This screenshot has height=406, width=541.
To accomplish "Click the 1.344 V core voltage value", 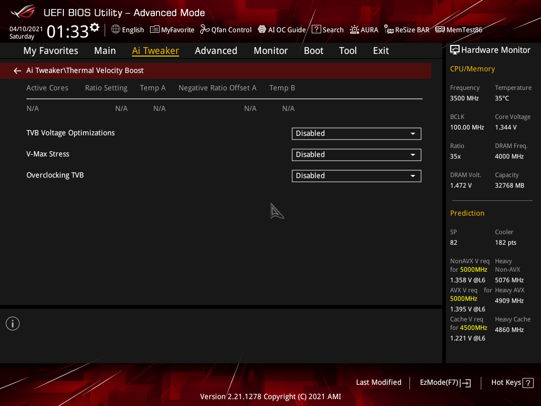I will click(506, 127).
